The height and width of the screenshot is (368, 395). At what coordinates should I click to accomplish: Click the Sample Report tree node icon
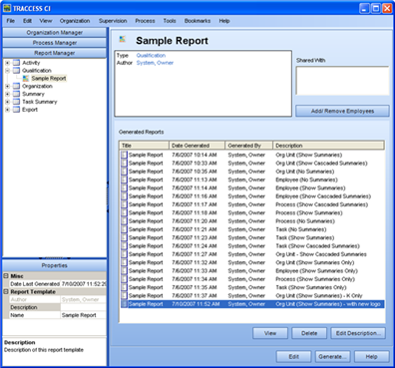point(26,79)
